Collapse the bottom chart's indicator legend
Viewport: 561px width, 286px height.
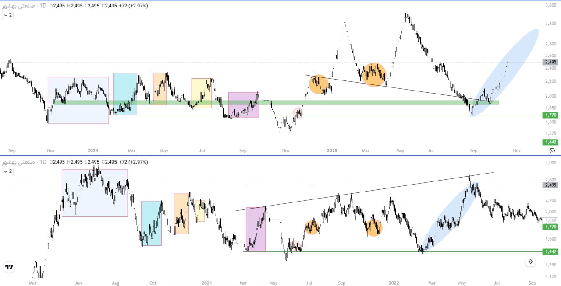coord(8,171)
